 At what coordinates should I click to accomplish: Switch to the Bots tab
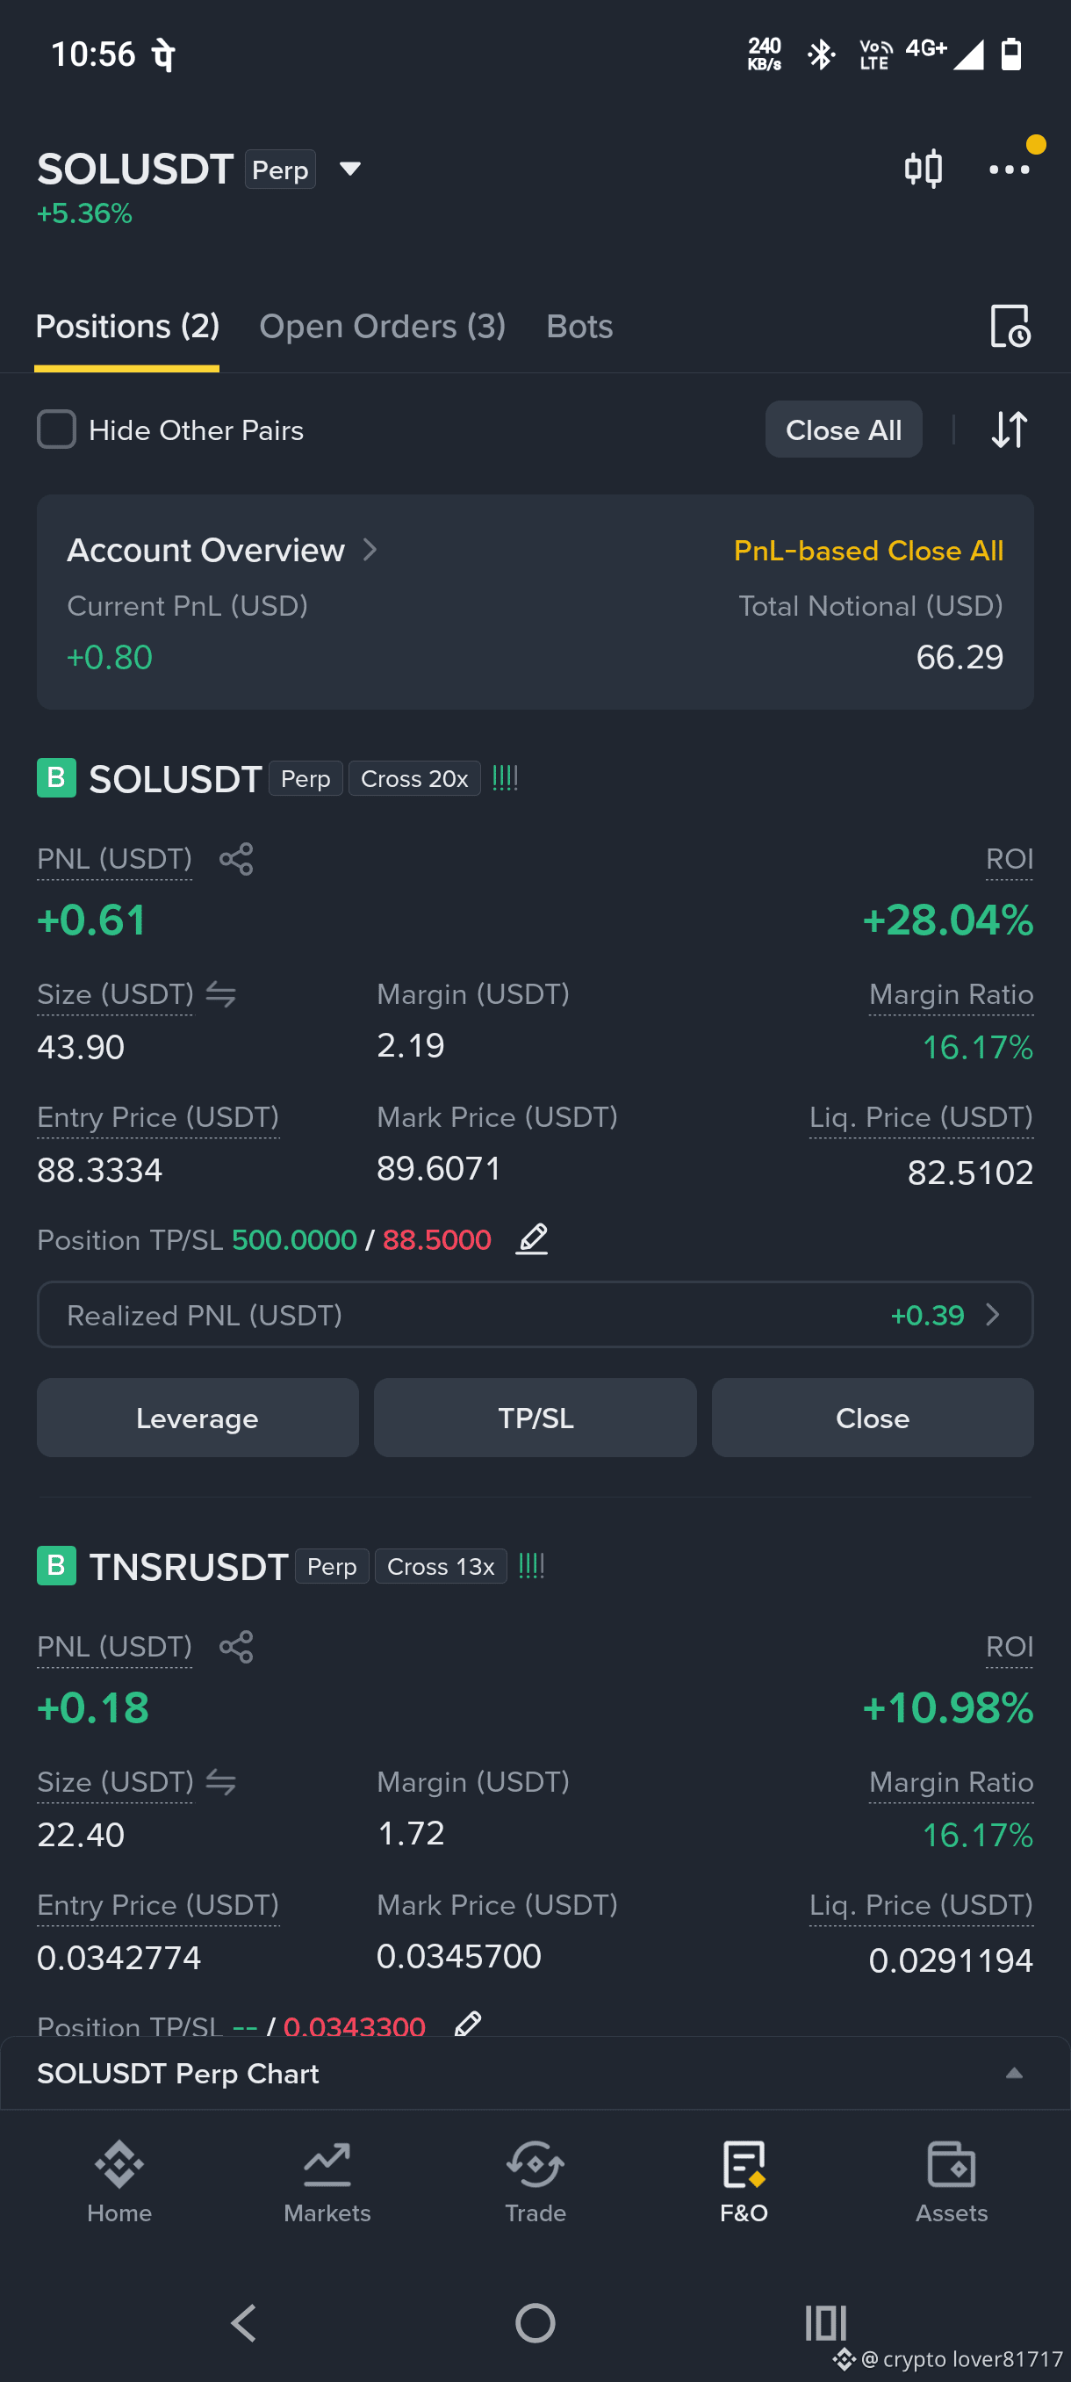579,327
